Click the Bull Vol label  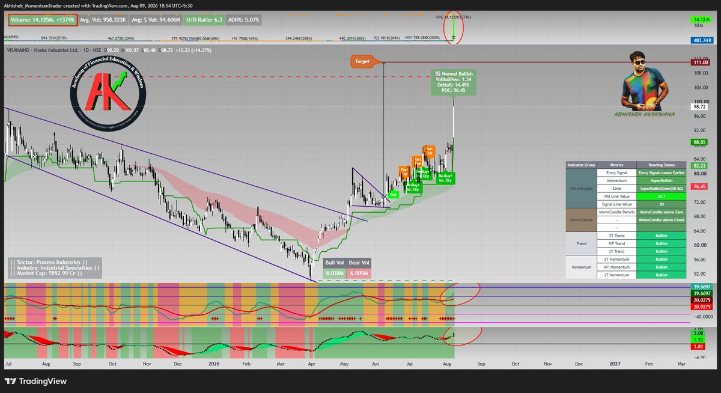click(x=335, y=263)
